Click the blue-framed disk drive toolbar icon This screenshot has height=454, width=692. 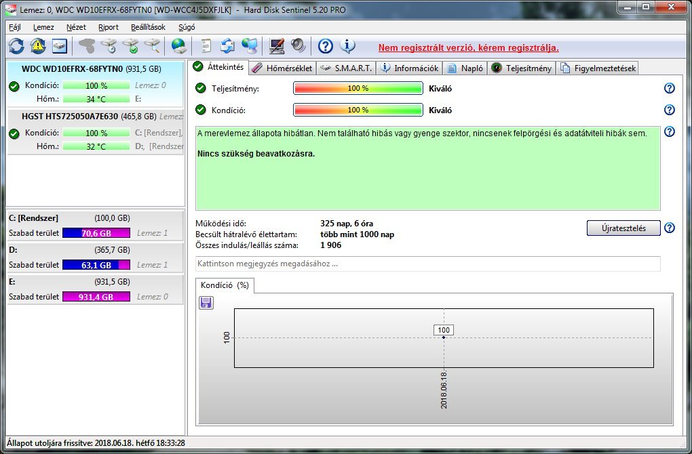click(60, 46)
